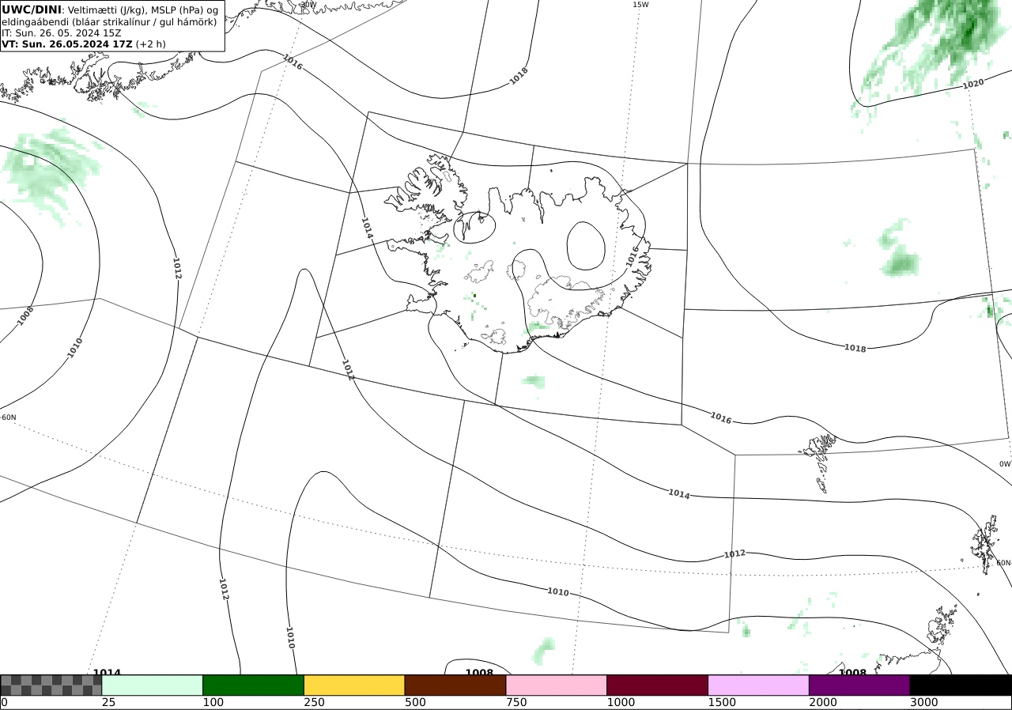Screen dimensions: 1012x710
Task: Select the maroon 1000–1500 legend swatch
Action: pyautogui.click(x=658, y=685)
